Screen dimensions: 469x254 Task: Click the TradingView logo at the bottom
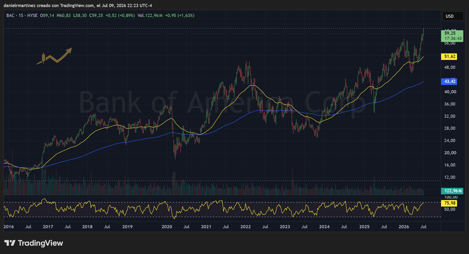coord(34,243)
